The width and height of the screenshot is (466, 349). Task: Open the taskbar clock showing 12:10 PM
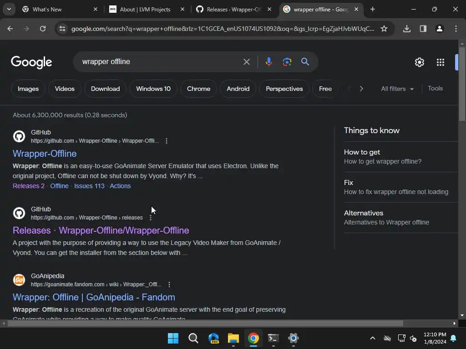[435, 338]
